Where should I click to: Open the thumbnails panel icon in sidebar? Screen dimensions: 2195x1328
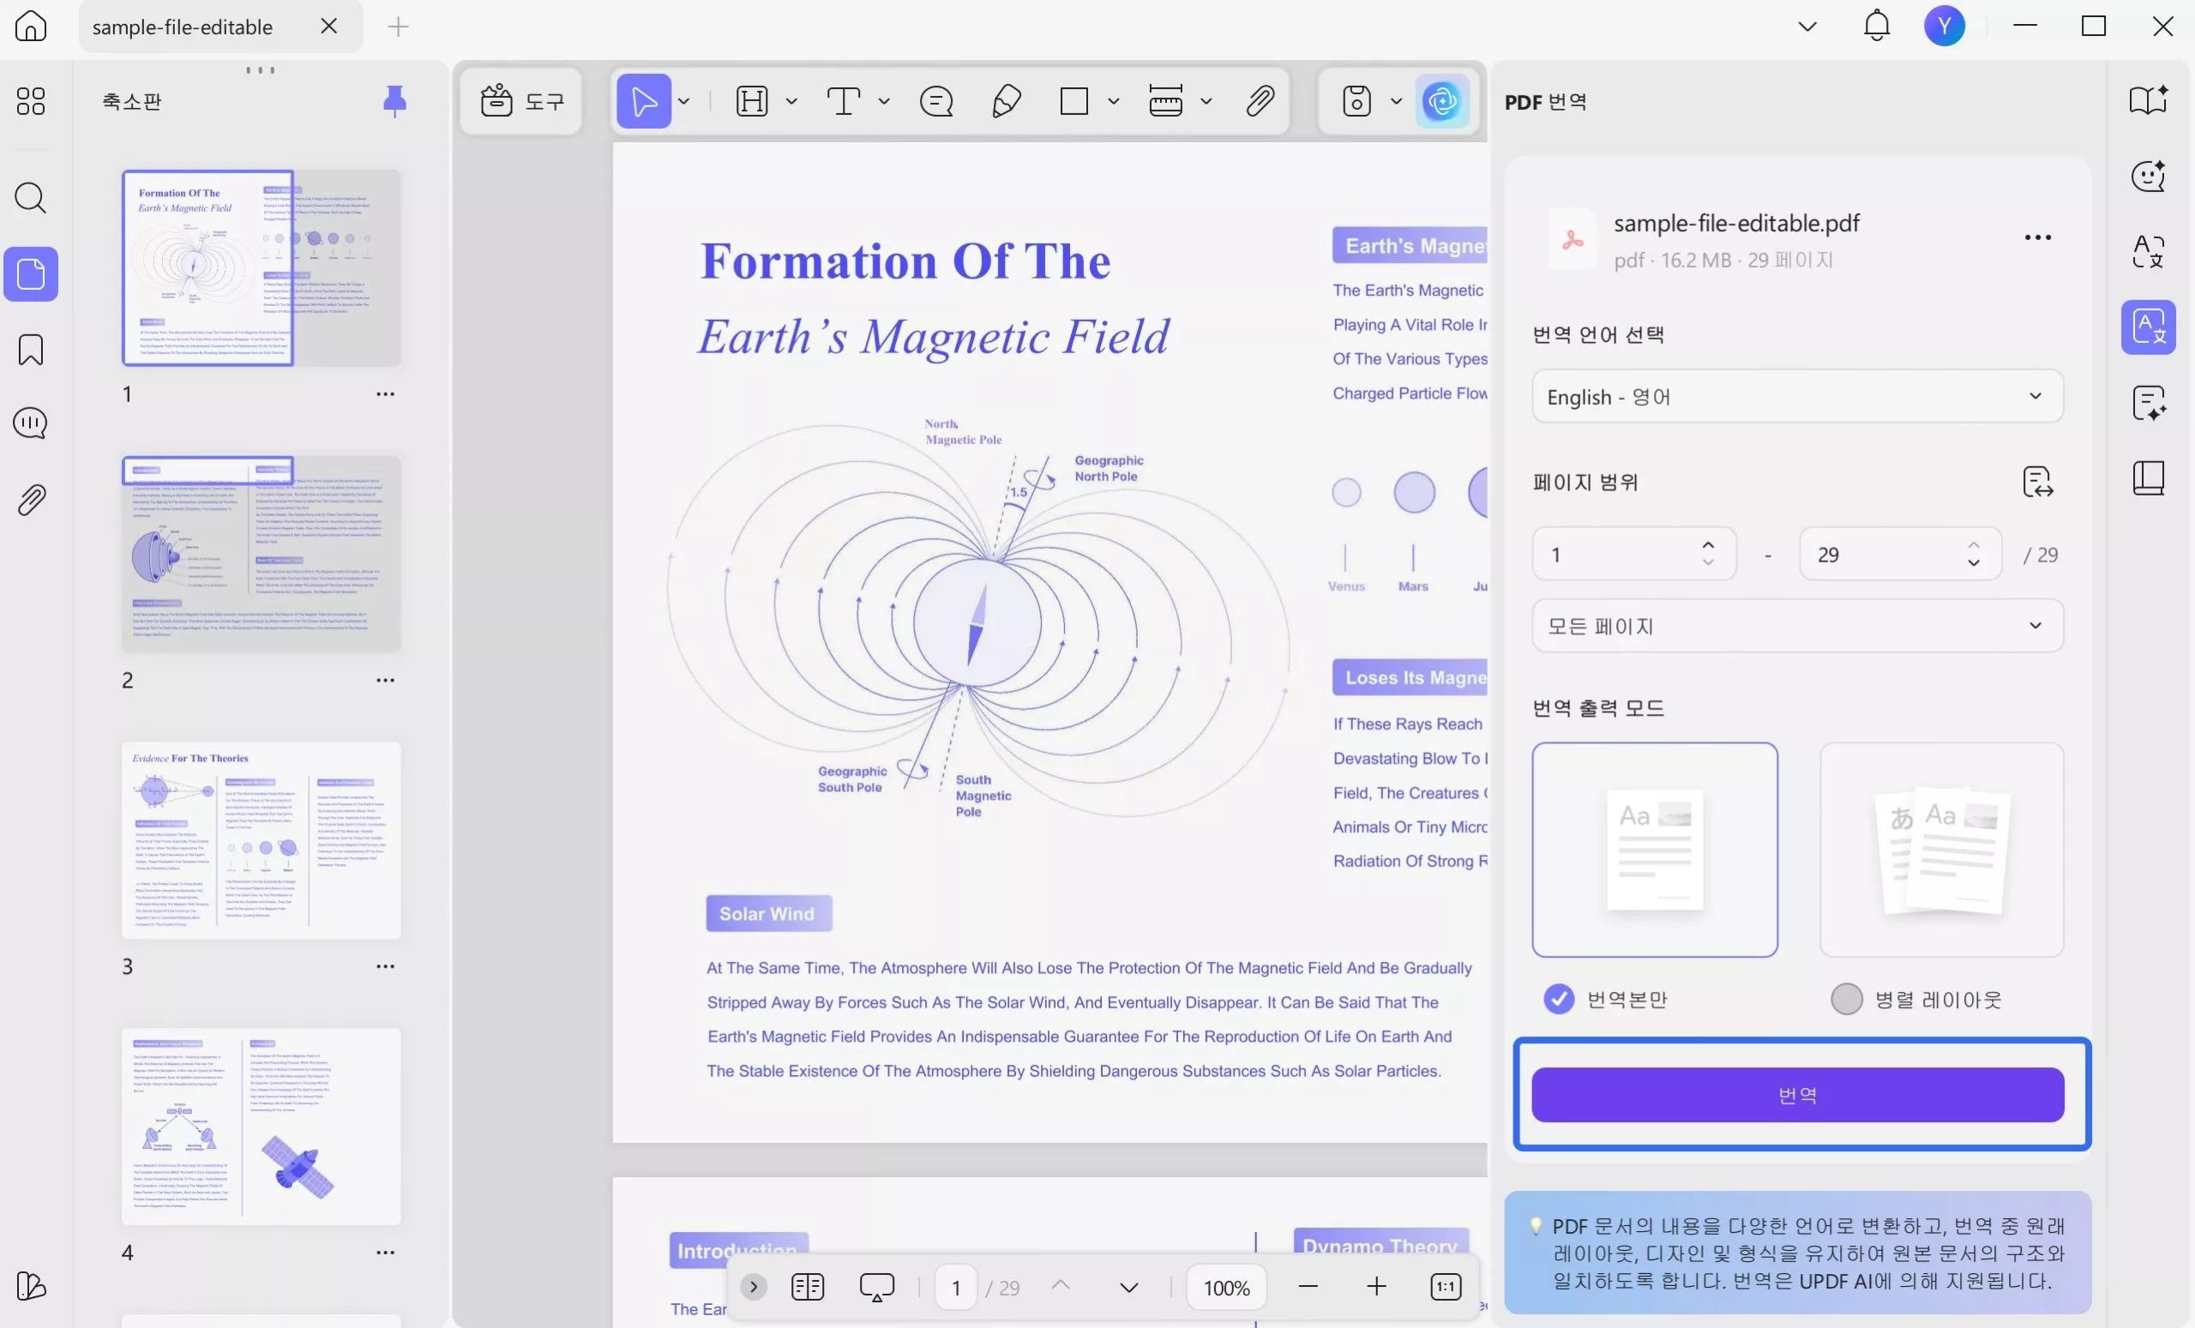(x=31, y=273)
